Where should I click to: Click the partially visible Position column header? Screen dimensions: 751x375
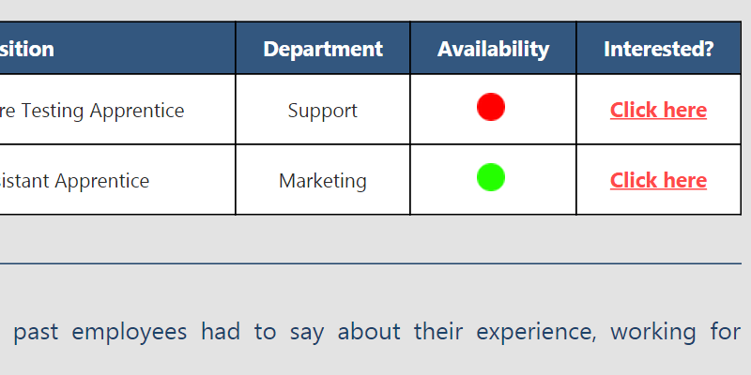click(x=28, y=49)
